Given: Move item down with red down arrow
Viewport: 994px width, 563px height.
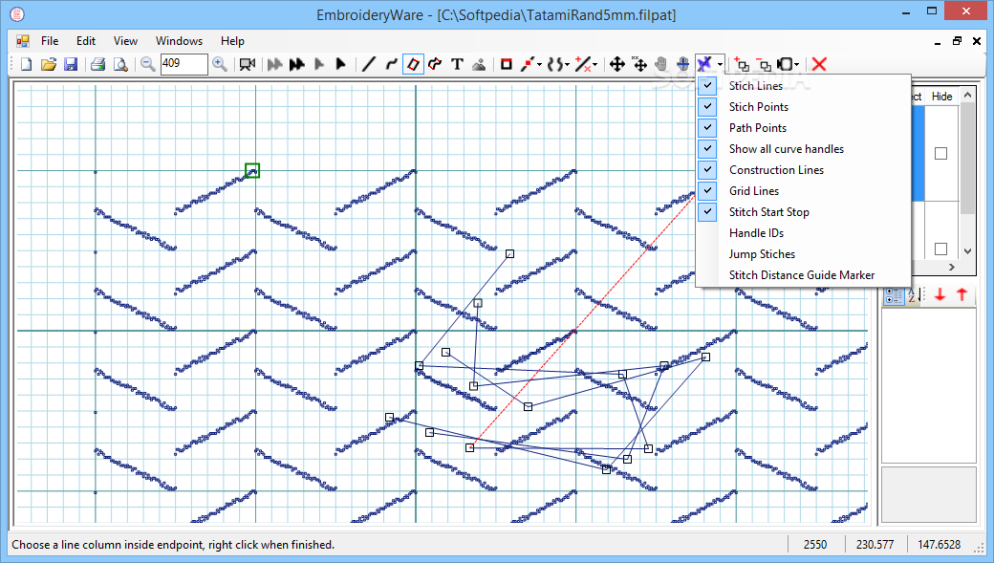Looking at the screenshot, I should [940, 294].
